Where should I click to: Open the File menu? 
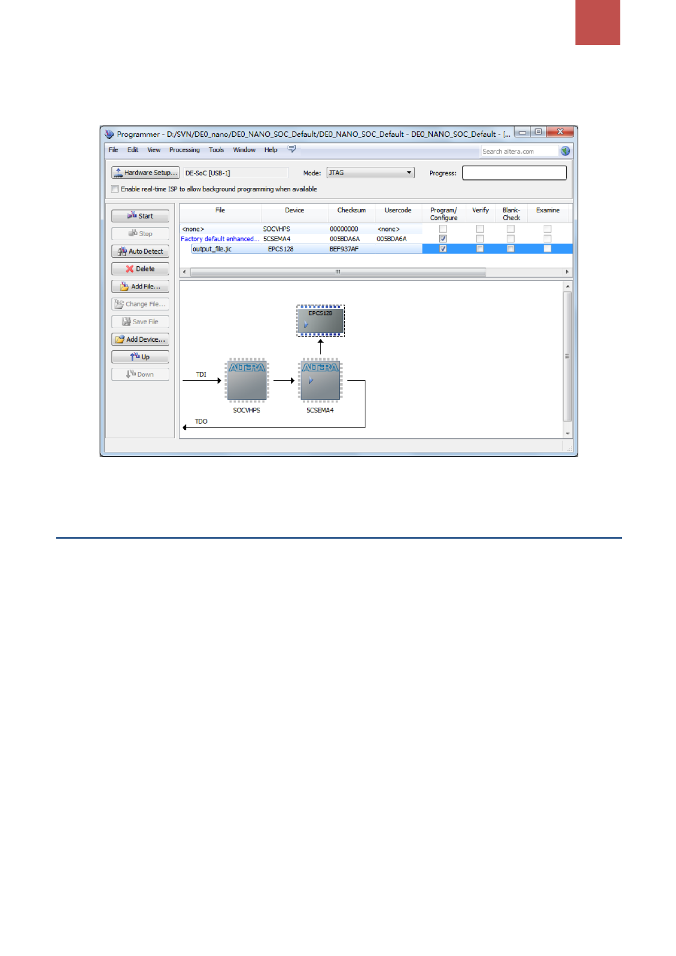click(x=114, y=150)
